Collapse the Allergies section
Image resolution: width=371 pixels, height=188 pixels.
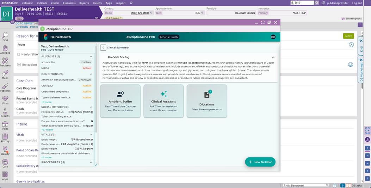point(91,56)
